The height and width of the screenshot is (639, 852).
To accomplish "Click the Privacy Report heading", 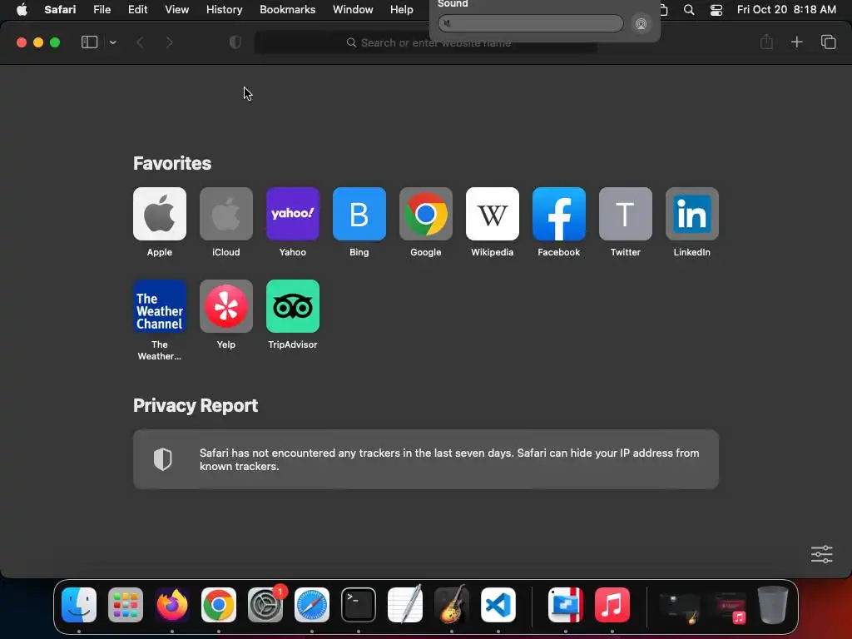I will (196, 405).
